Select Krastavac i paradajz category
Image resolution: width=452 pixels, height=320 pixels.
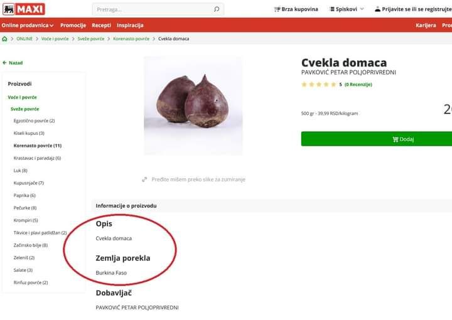click(x=37, y=158)
